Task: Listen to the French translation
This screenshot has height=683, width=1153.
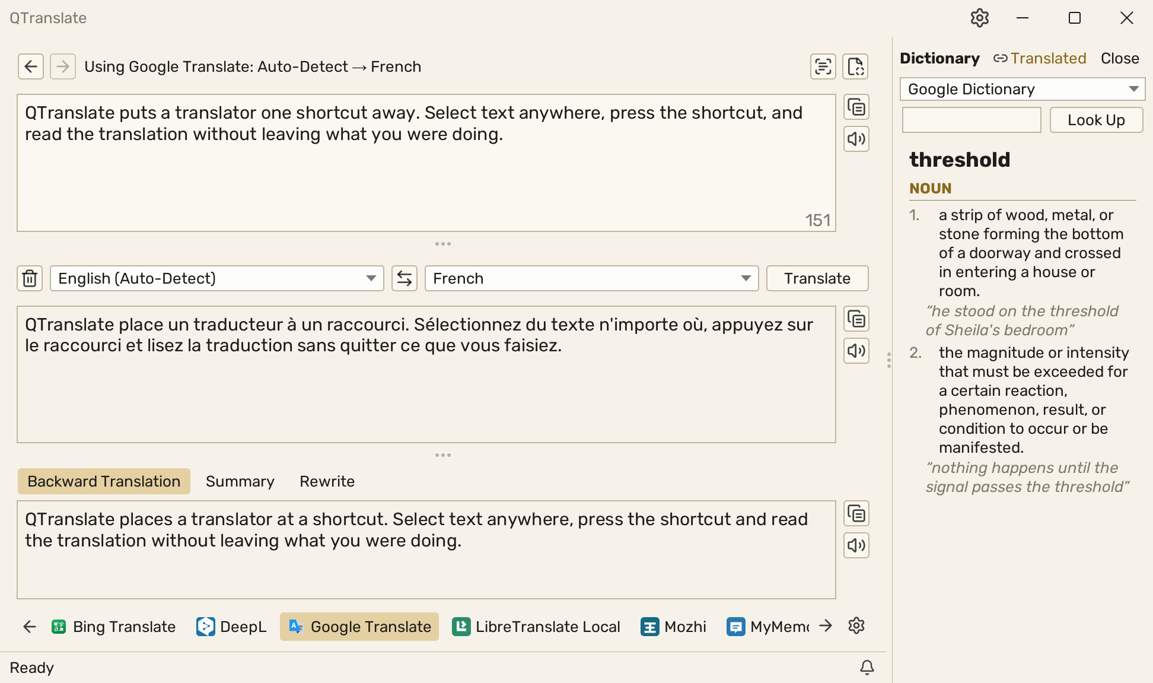Action: (x=856, y=351)
